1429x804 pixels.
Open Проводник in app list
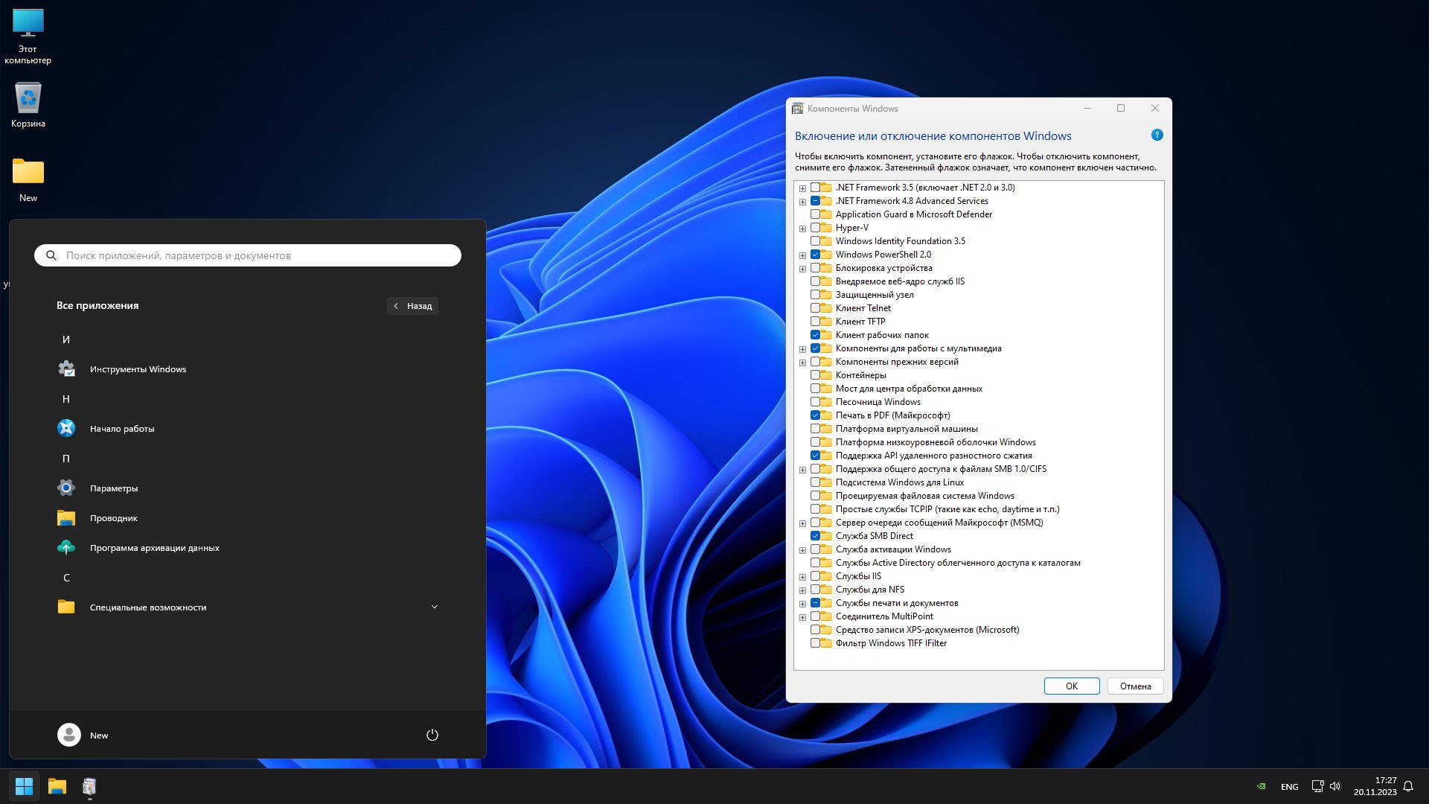[113, 518]
